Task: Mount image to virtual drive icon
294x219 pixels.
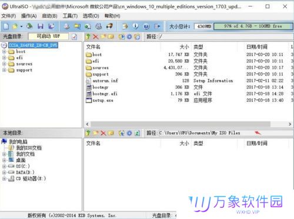Action: [x=99, y=26]
